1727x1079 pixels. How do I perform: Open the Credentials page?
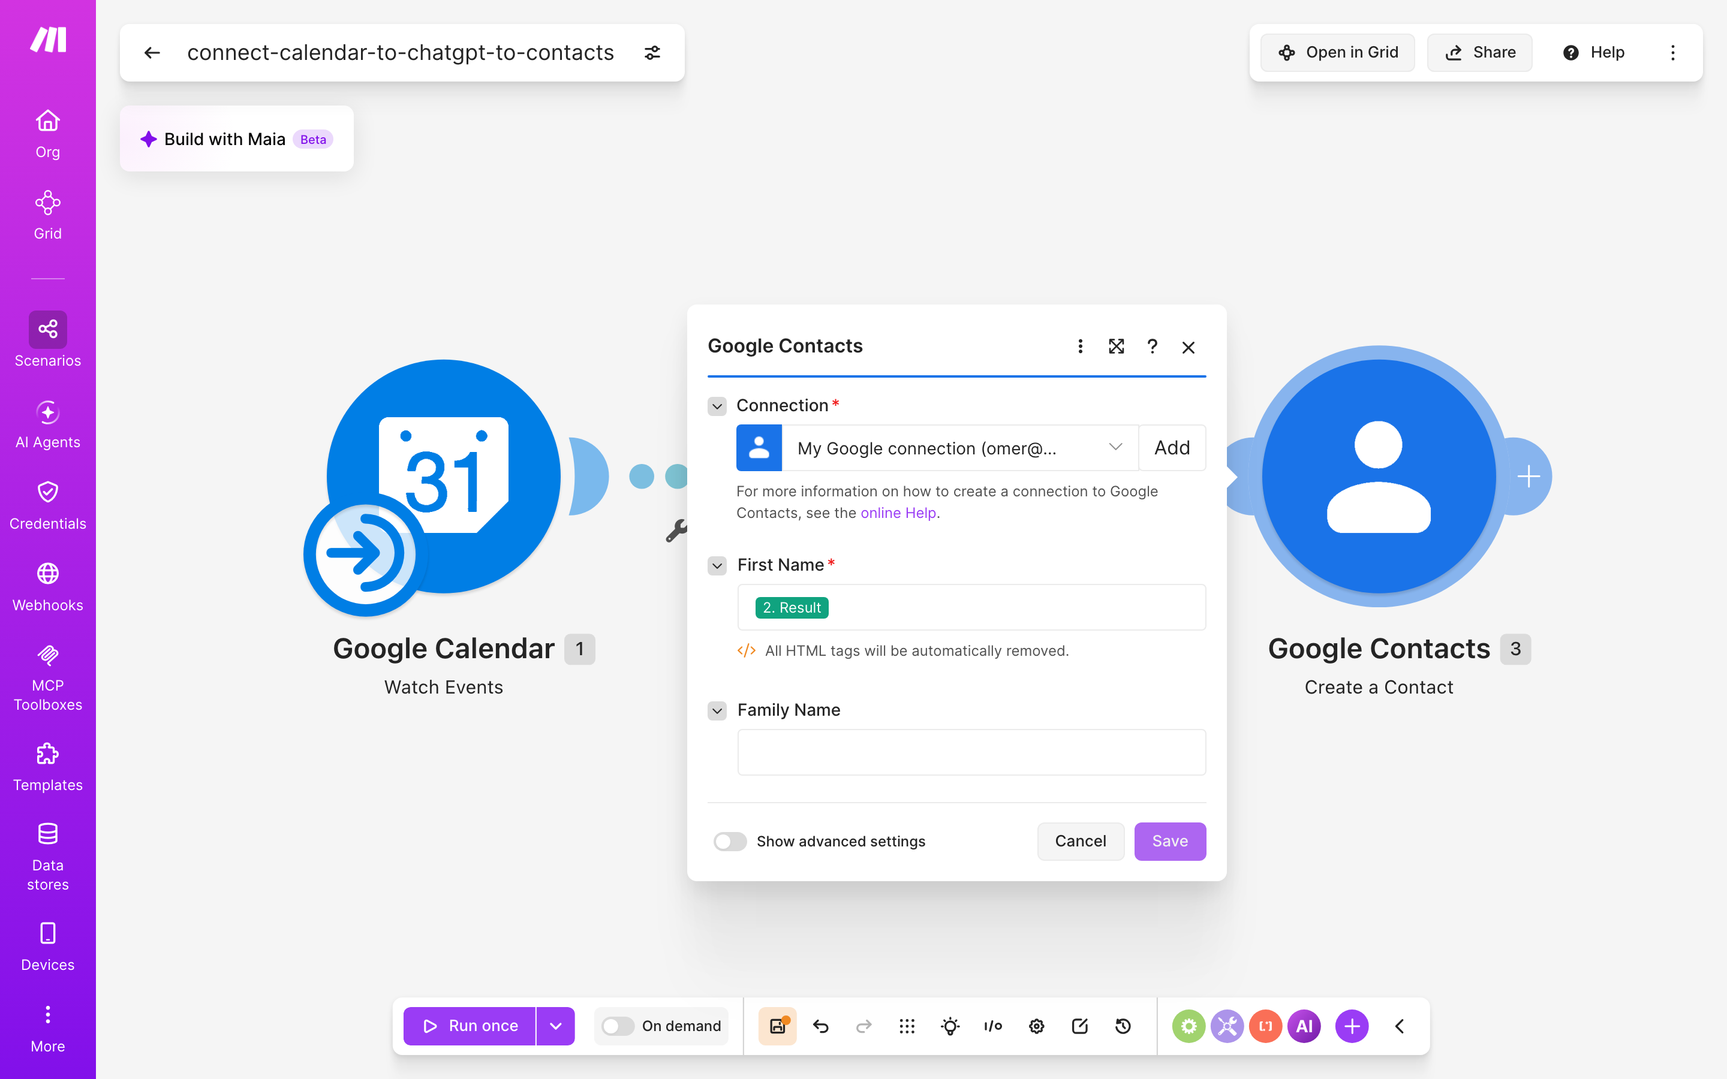(x=48, y=505)
